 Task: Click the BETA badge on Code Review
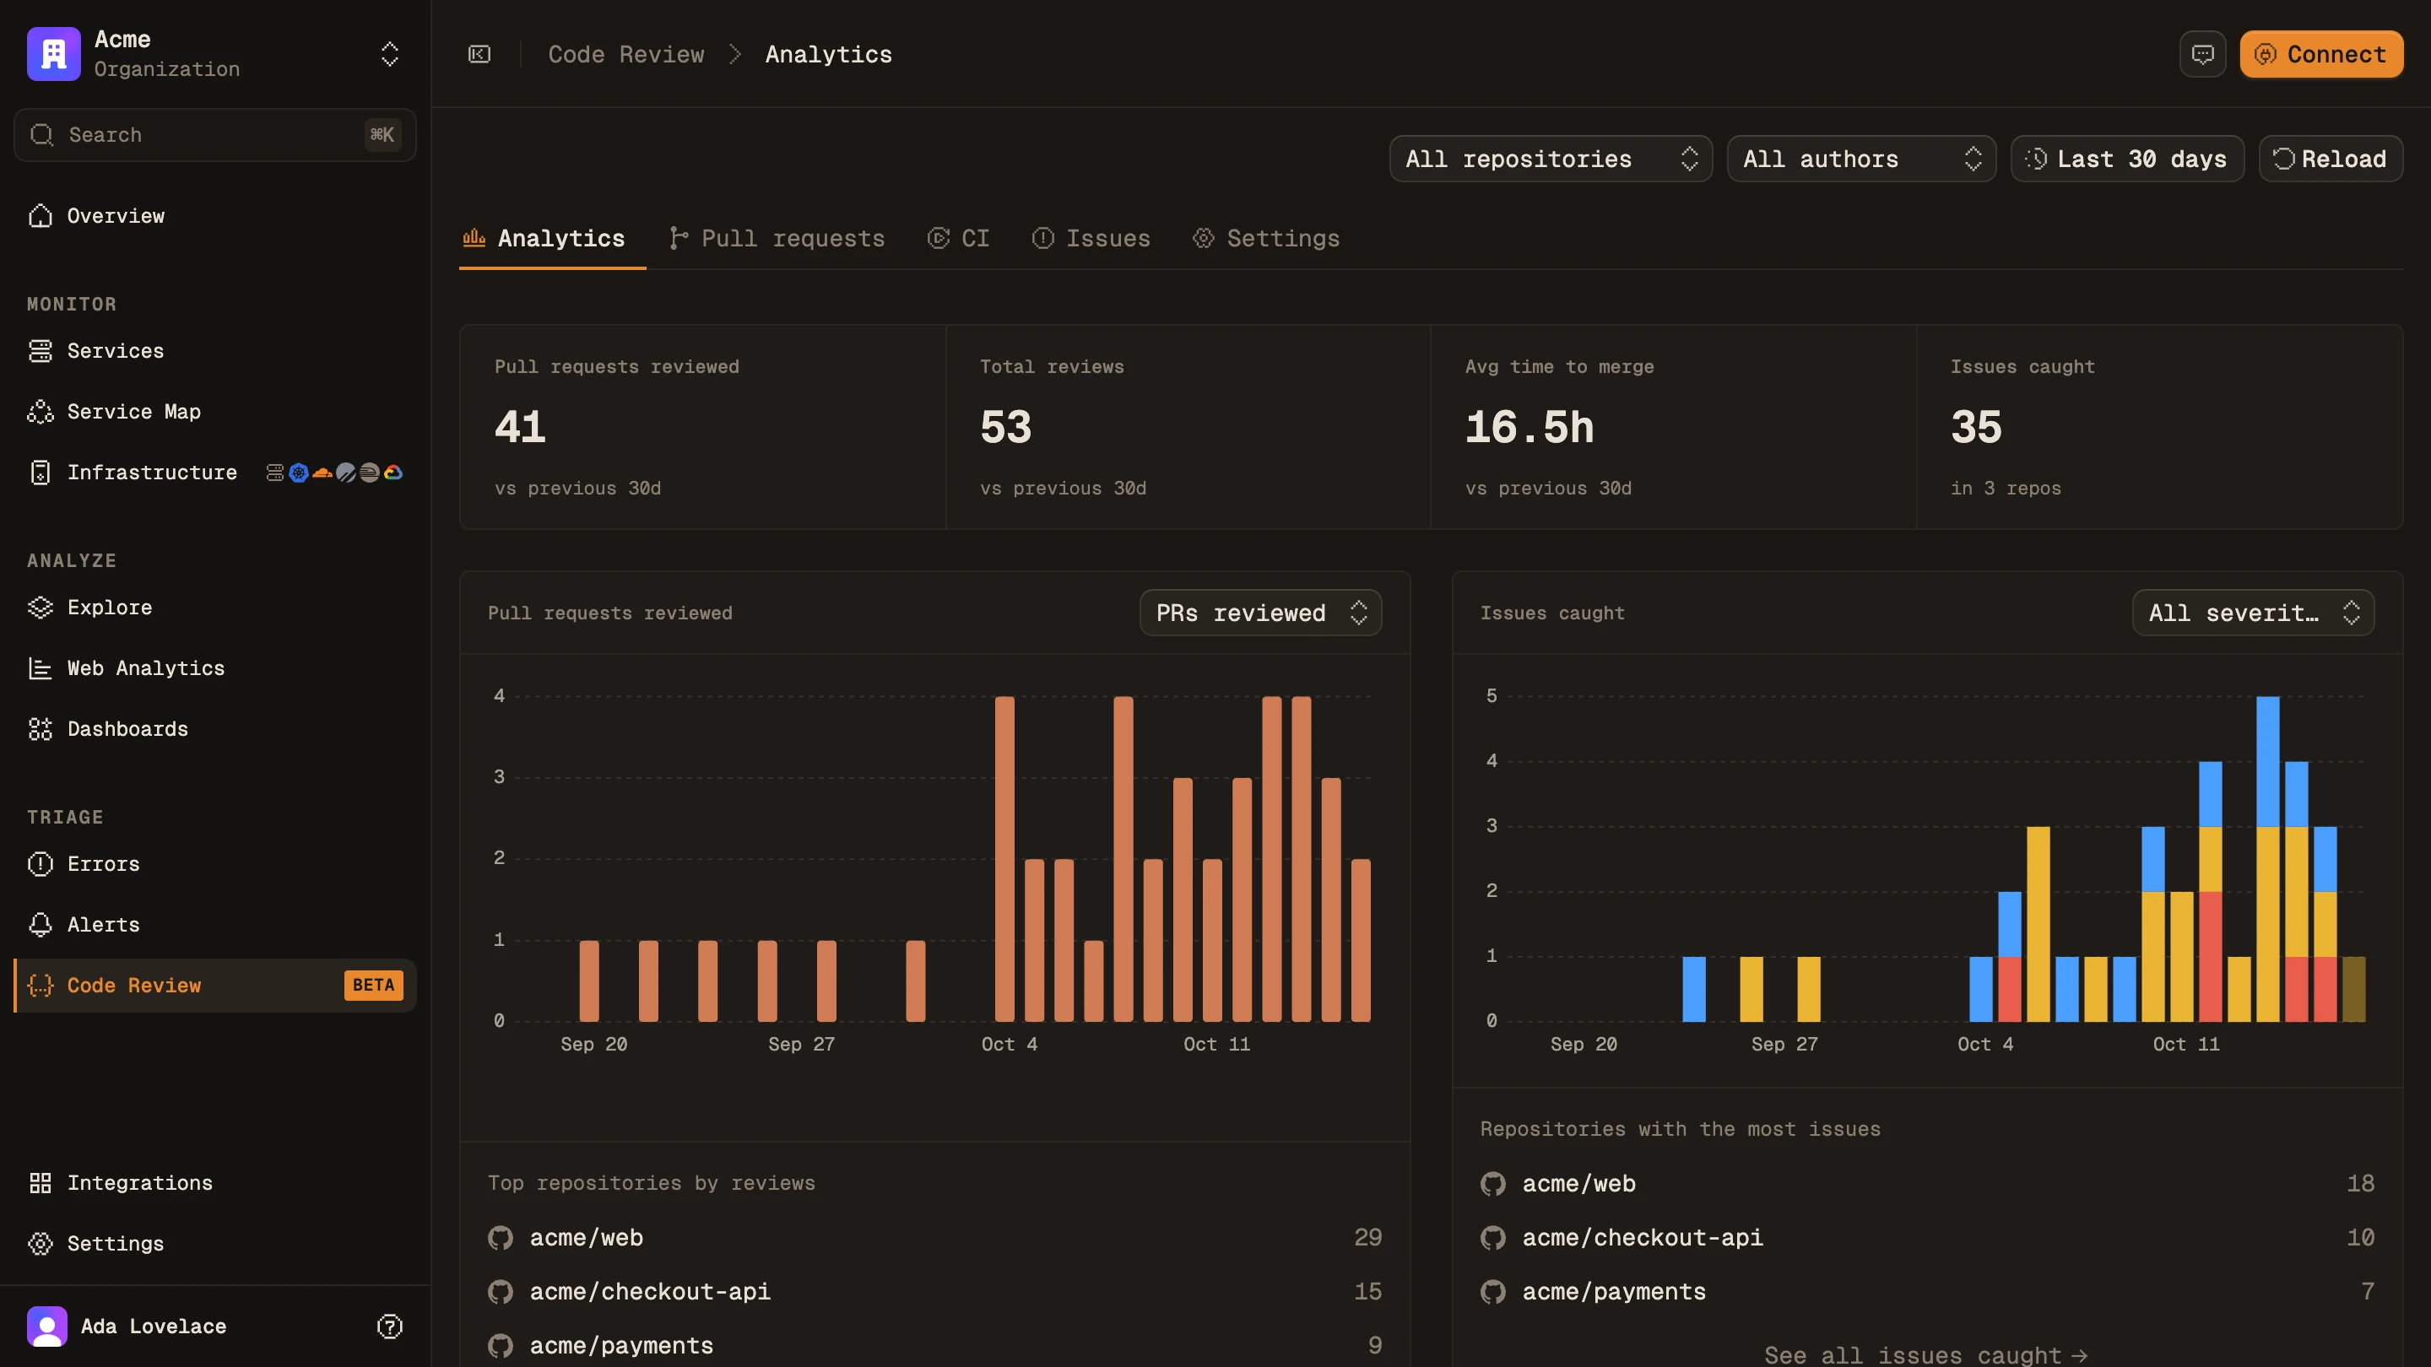pyautogui.click(x=374, y=985)
